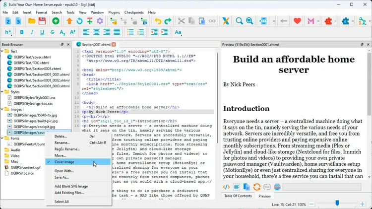Image resolution: width=372 pixels, height=209 pixels.
Task: Click the pink M icon
Action: coord(311,21)
